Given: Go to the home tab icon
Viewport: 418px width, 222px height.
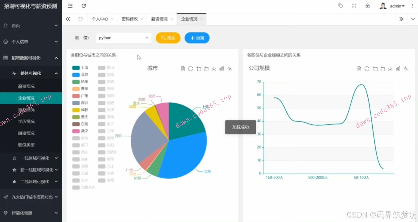Looking at the screenshot, I should [x=81, y=19].
